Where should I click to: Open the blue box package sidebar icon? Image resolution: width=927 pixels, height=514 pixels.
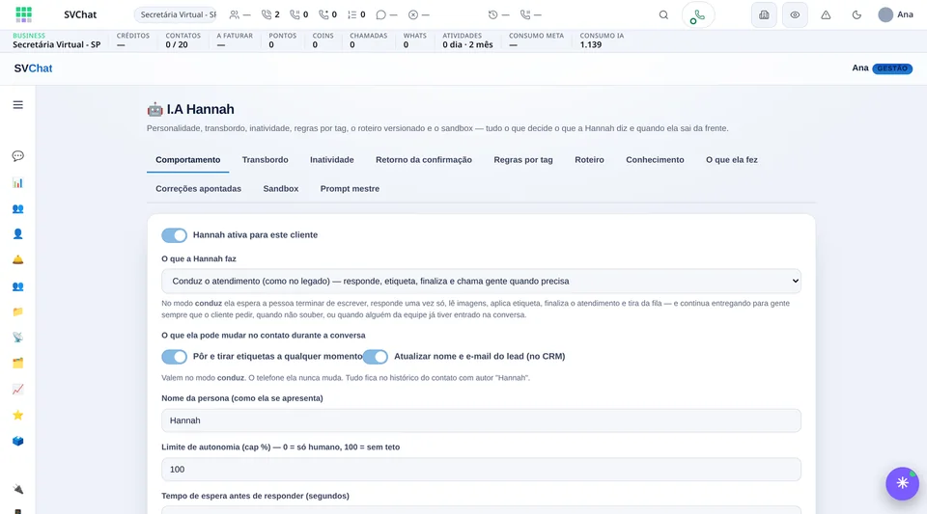pyautogui.click(x=17, y=441)
